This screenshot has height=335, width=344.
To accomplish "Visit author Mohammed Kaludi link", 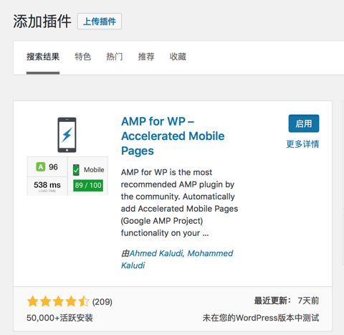I will click(x=177, y=259).
